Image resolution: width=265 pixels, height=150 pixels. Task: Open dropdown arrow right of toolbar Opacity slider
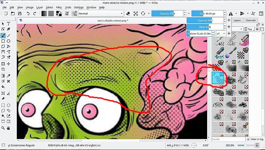(189, 13)
